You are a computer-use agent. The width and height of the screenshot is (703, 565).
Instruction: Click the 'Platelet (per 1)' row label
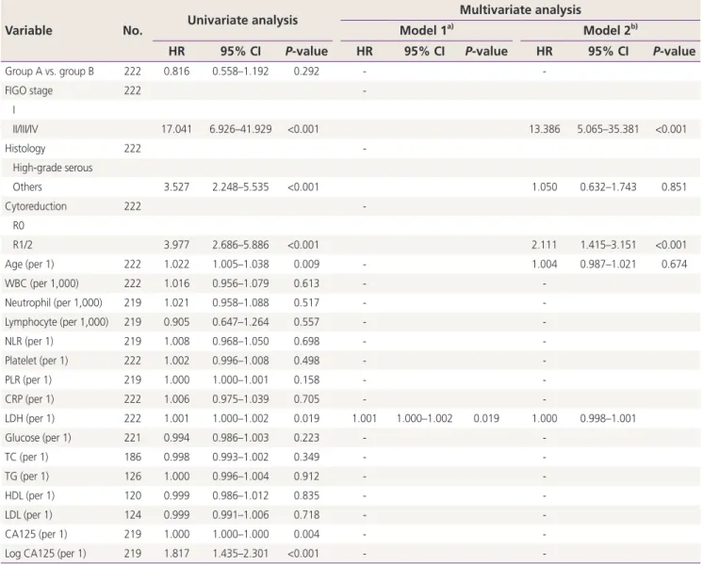pos(37,361)
